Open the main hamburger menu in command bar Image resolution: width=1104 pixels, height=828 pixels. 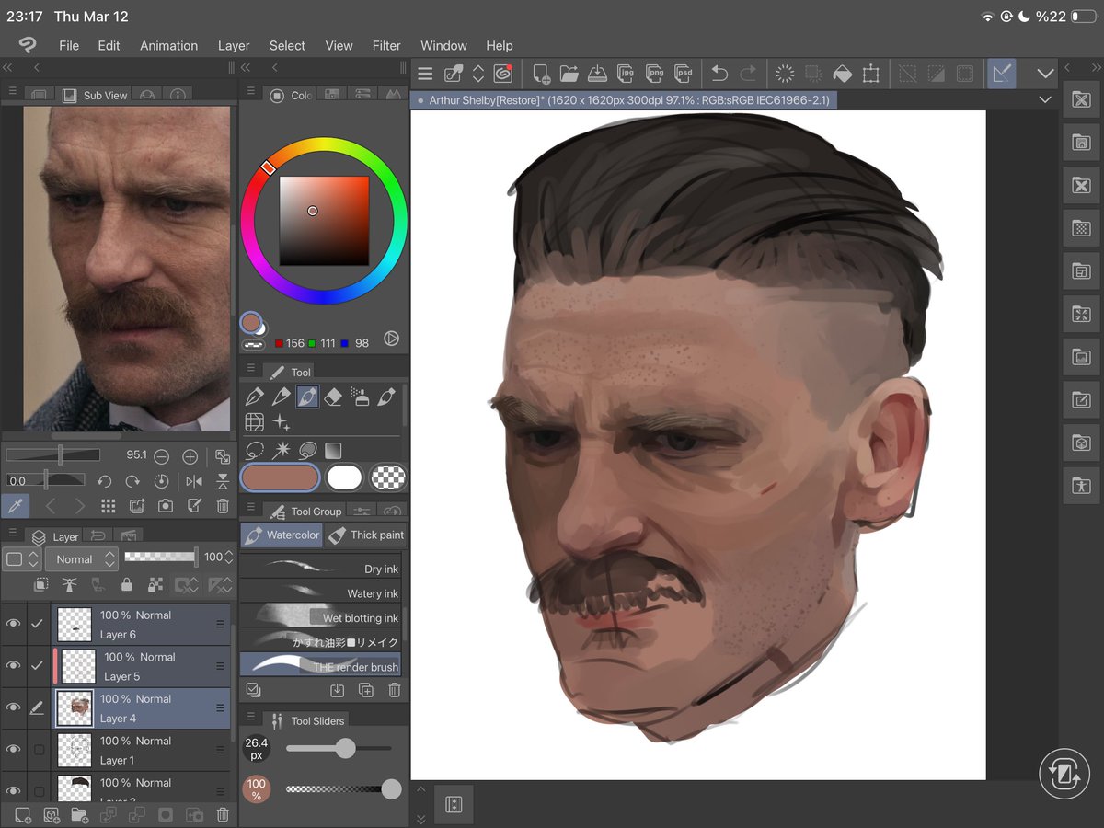[425, 74]
